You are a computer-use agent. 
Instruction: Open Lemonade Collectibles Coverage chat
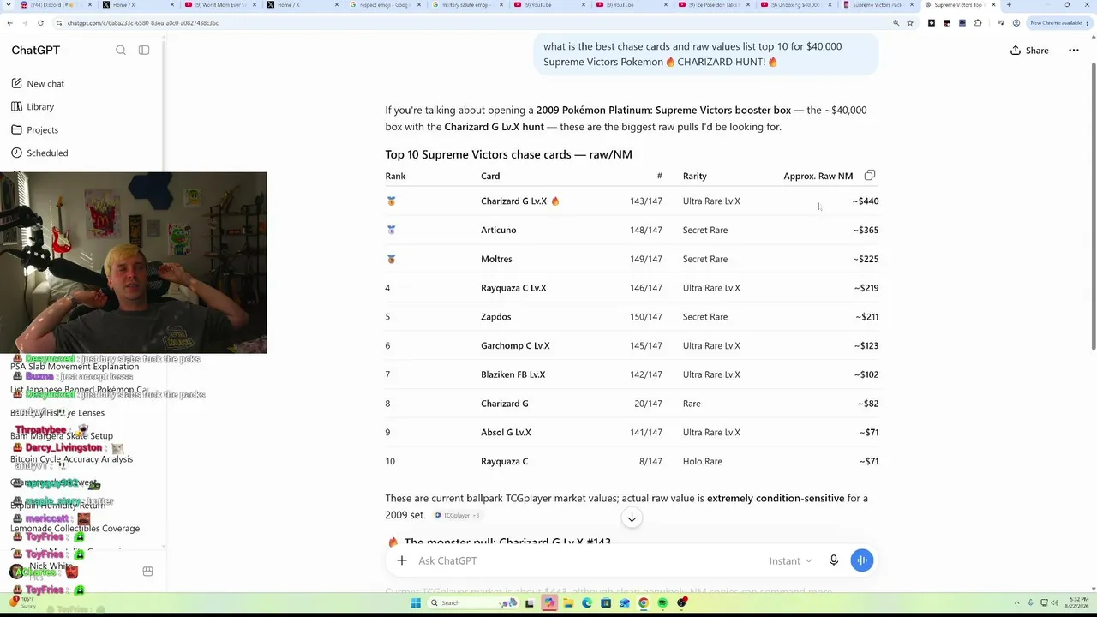pyautogui.click(x=75, y=529)
